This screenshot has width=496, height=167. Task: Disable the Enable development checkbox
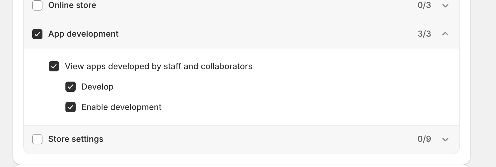71,107
